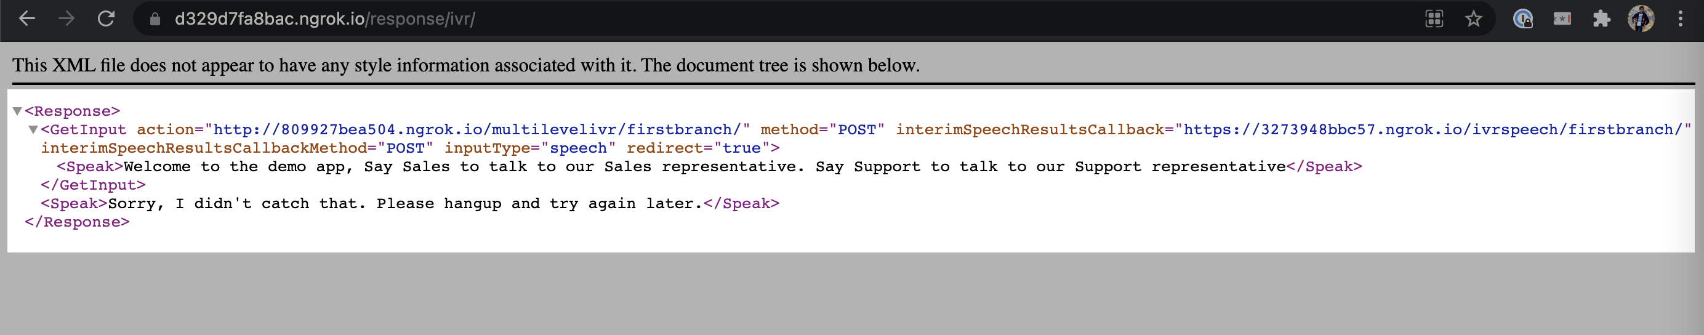The height and width of the screenshot is (335, 1704).
Task: Click the interimSpeechResultsCallback ivrspeech URL
Action: pyautogui.click(x=1433, y=130)
